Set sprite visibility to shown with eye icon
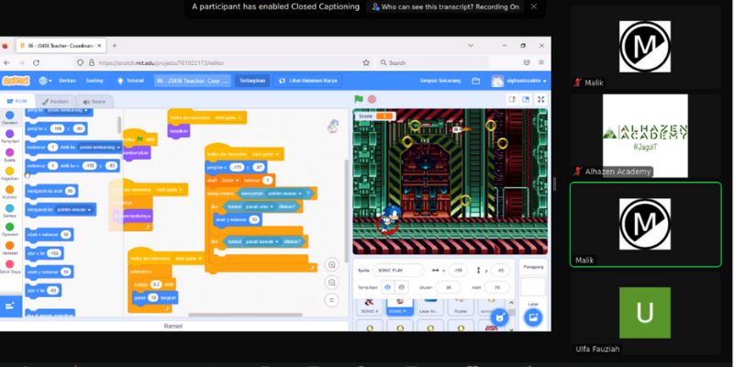The width and height of the screenshot is (734, 367). click(x=388, y=286)
